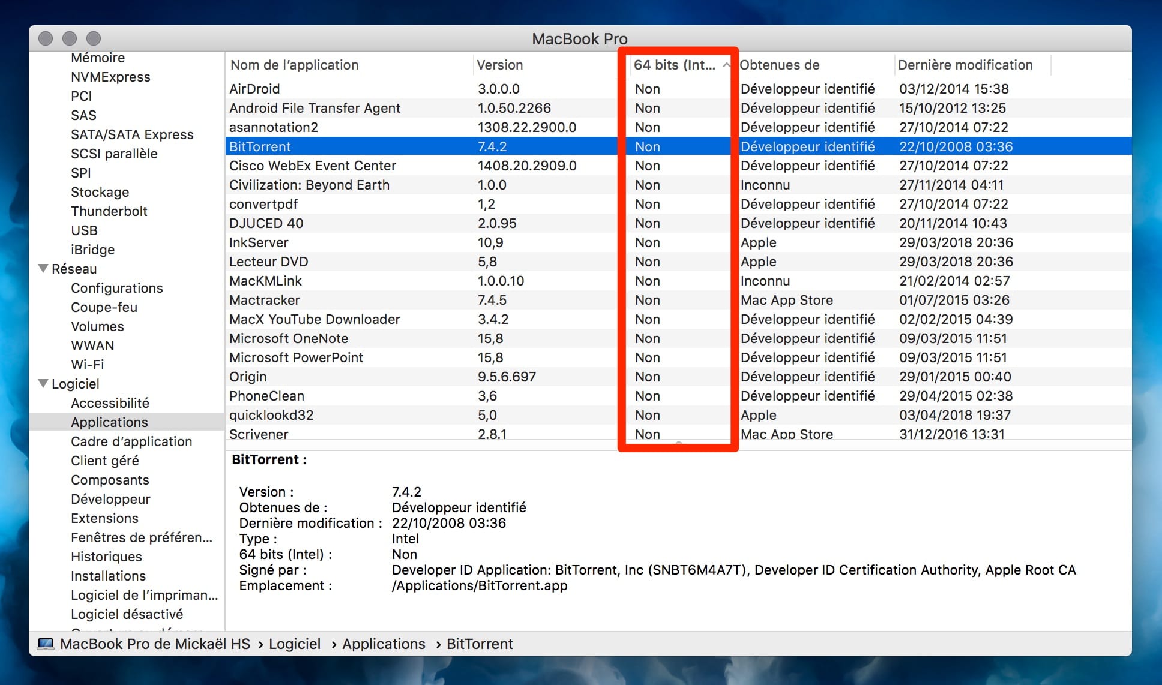Select Client géré in the sidebar
The image size is (1162, 685).
click(x=104, y=461)
